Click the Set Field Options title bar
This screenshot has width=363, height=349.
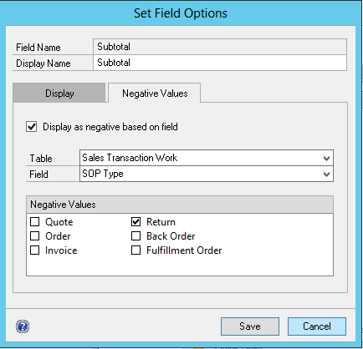(181, 13)
